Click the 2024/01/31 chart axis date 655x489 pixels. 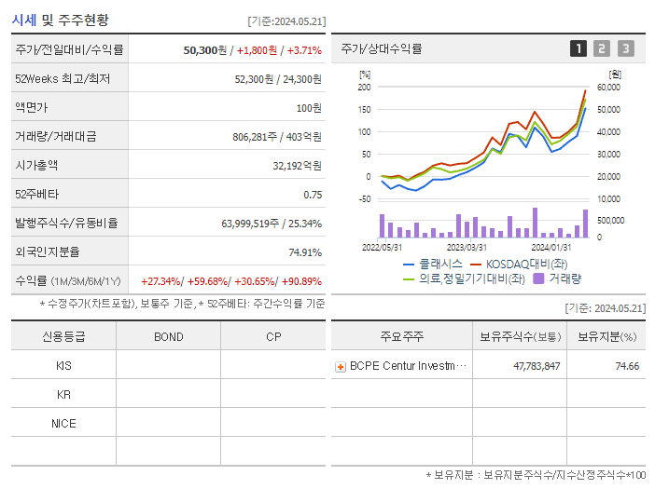click(x=551, y=247)
